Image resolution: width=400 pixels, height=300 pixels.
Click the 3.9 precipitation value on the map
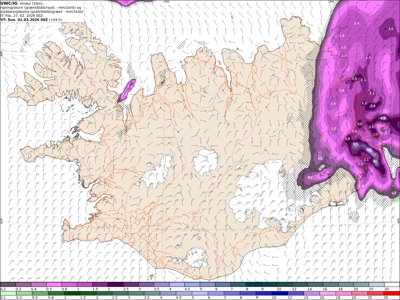click(x=355, y=144)
